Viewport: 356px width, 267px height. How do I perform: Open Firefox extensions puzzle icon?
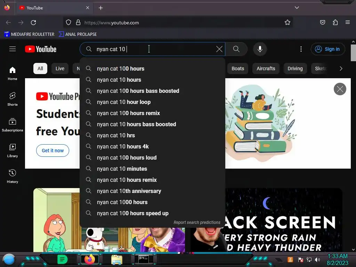(x=335, y=23)
